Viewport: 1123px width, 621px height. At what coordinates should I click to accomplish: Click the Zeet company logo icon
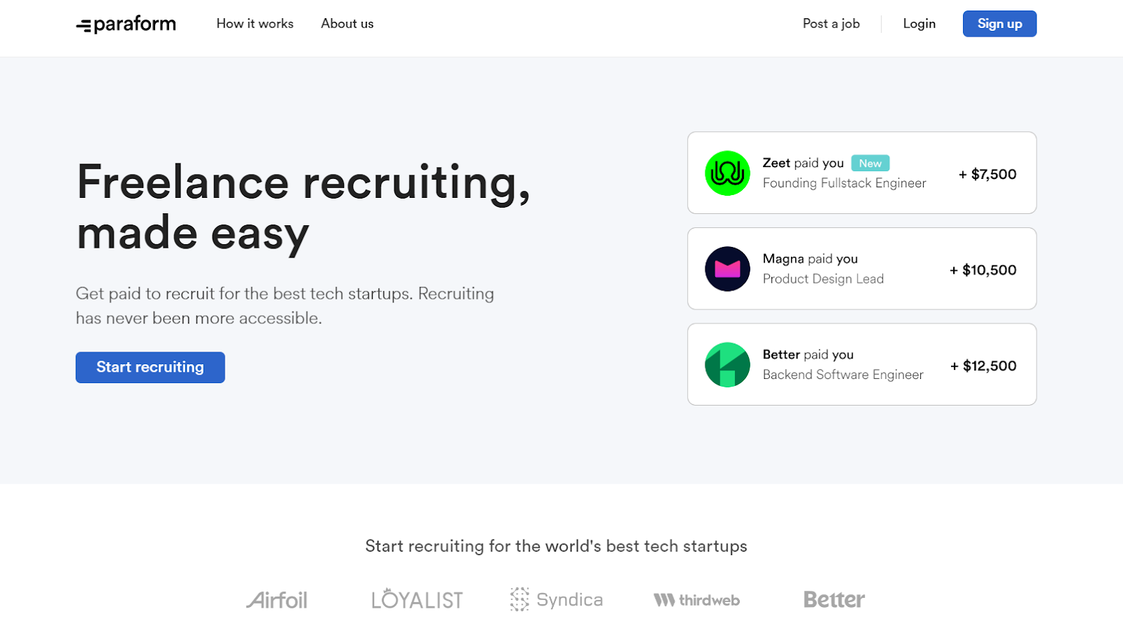tap(727, 173)
